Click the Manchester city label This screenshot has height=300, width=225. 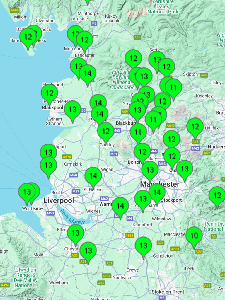click(x=160, y=184)
